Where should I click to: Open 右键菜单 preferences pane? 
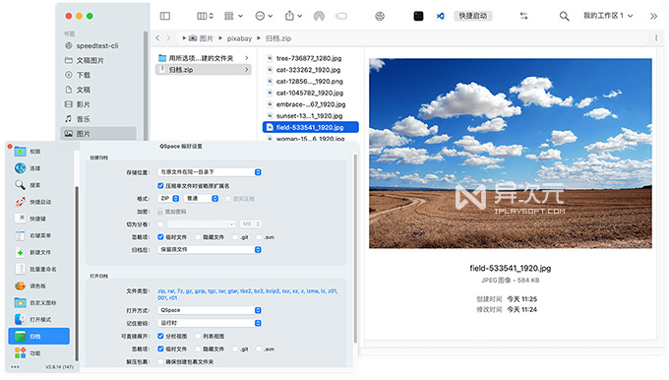pos(39,235)
